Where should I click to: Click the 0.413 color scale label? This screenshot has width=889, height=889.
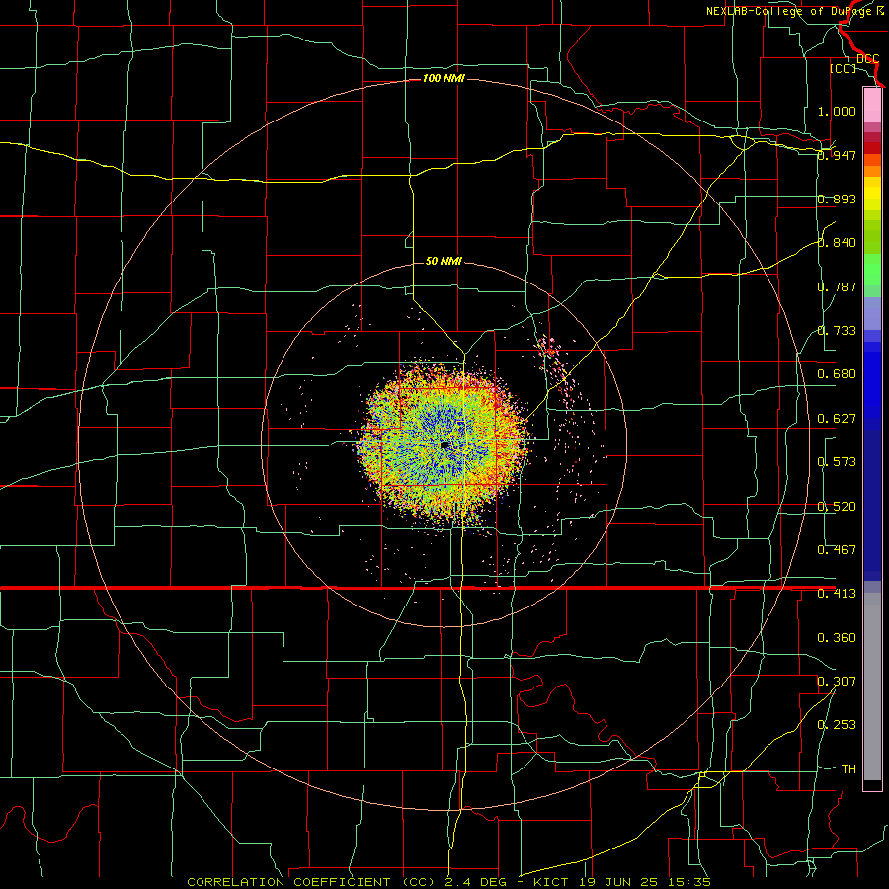pyautogui.click(x=837, y=594)
